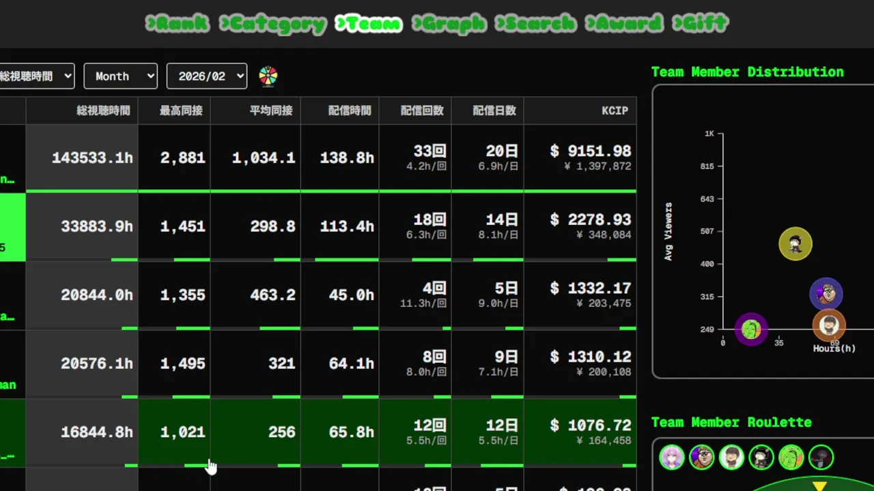Click the 298.8 average viewers value

click(x=272, y=226)
